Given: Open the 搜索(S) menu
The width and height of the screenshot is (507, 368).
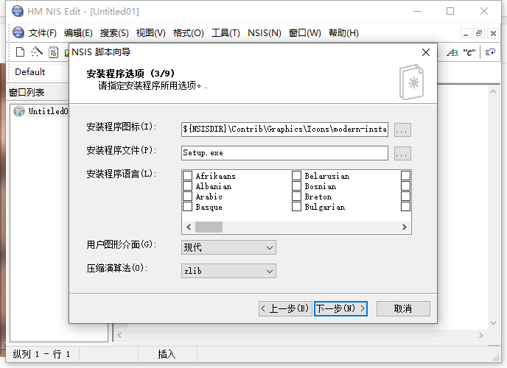Looking at the screenshot, I should pyautogui.click(x=114, y=33).
